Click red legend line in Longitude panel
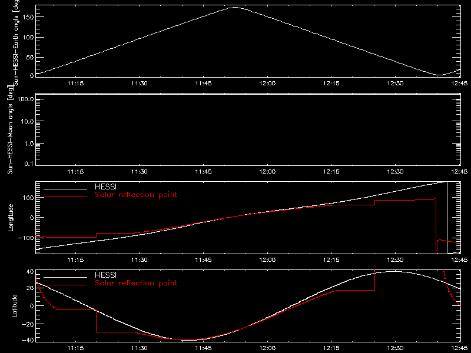 point(65,197)
